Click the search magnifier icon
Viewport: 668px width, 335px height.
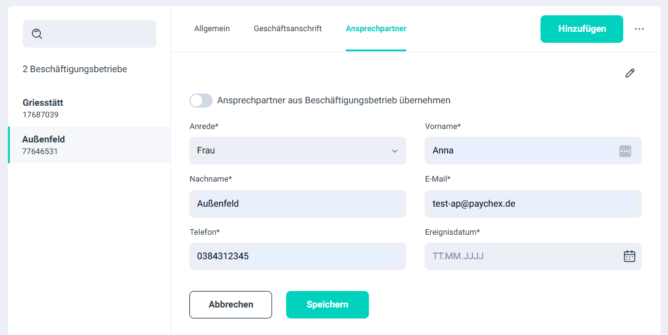37,34
